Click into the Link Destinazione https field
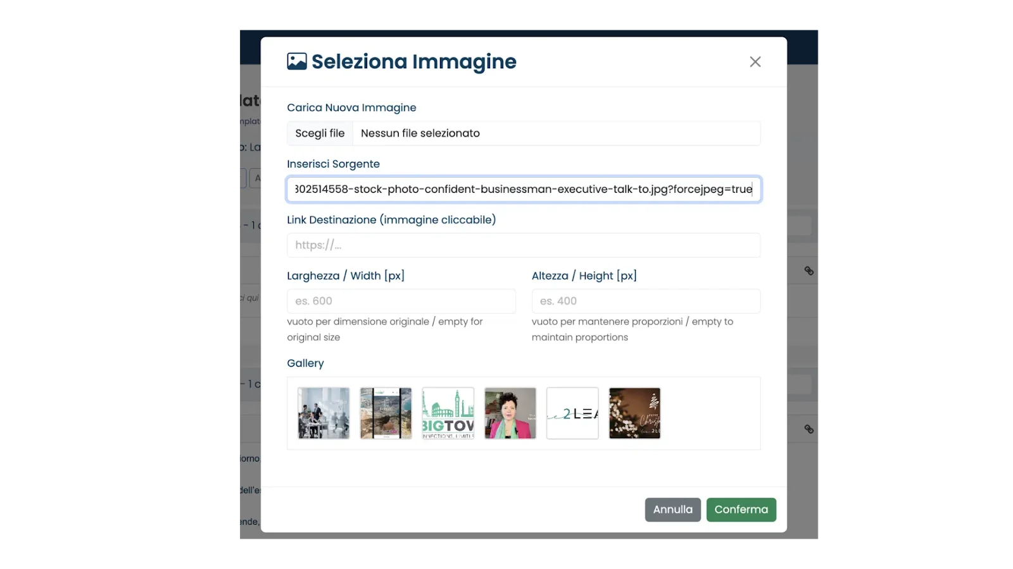1013x569 pixels. click(x=524, y=245)
